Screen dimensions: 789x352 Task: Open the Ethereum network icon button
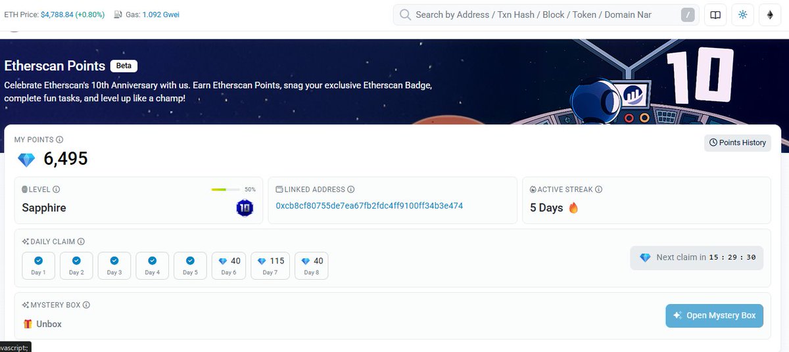coord(771,14)
